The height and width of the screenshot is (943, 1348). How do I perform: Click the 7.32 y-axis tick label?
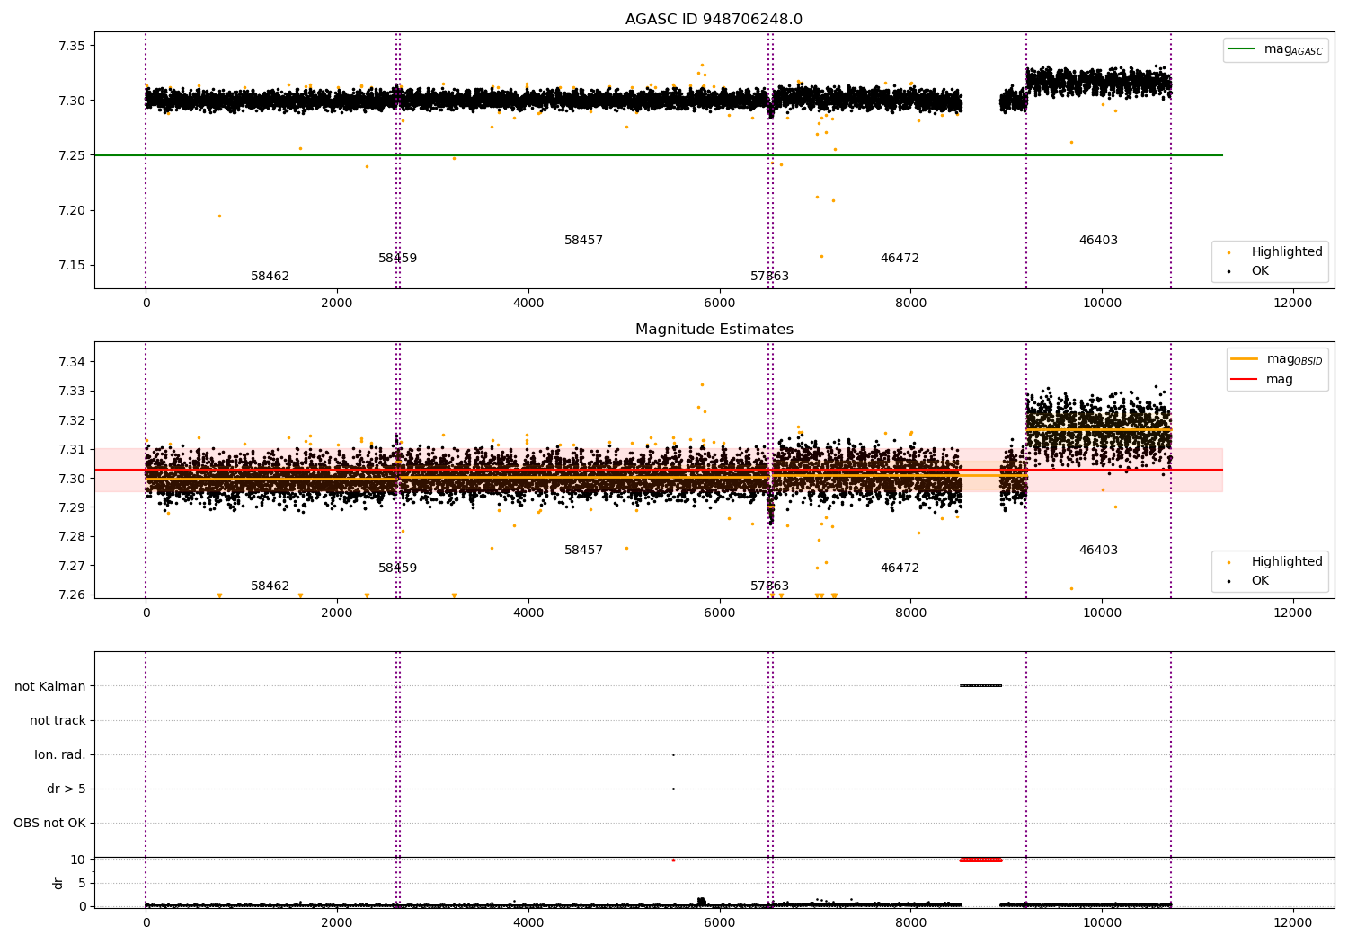pos(71,420)
